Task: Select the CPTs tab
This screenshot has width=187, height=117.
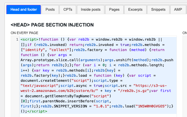Action: point(68,10)
